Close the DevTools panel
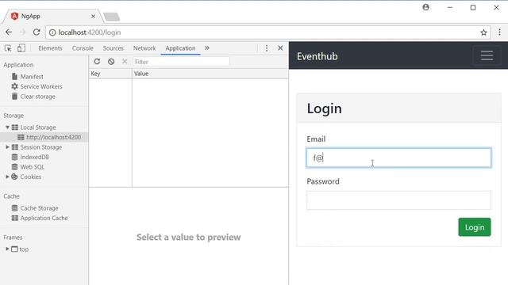 280,48
